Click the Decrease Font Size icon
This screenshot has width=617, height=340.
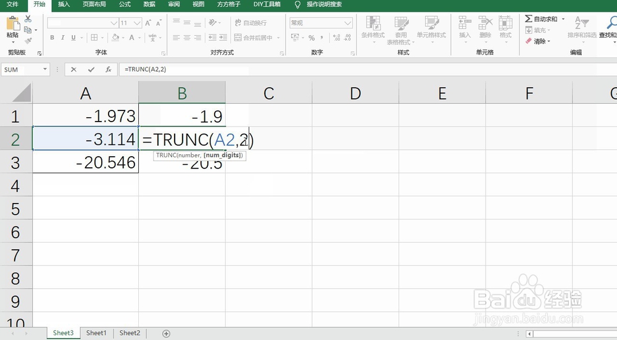point(159,23)
